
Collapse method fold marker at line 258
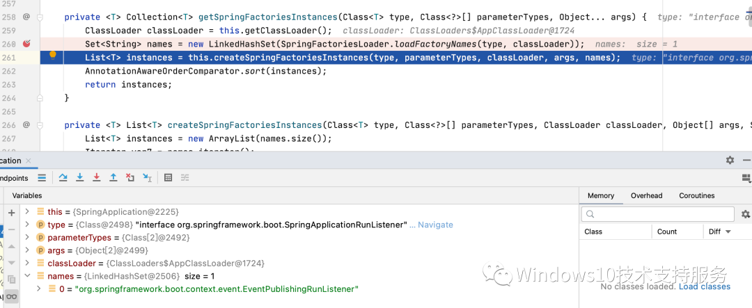(40, 17)
